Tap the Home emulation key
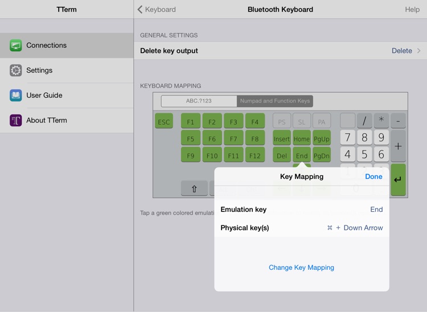The height and width of the screenshot is (312, 427). [302, 138]
